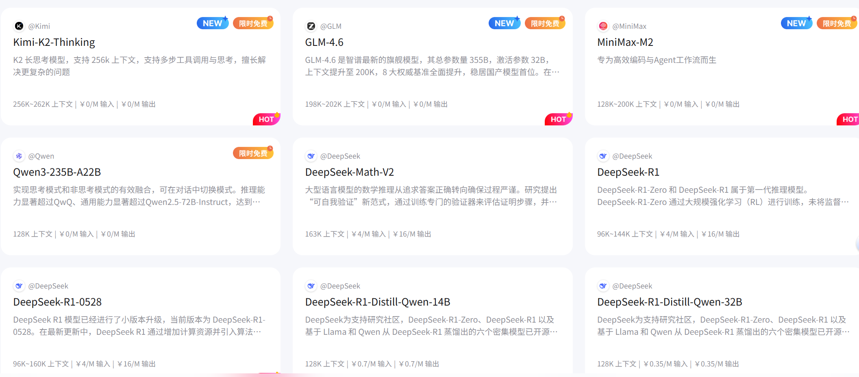This screenshot has height=377, width=859.
Task: Click the GLM provider logo icon
Action: [x=311, y=26]
